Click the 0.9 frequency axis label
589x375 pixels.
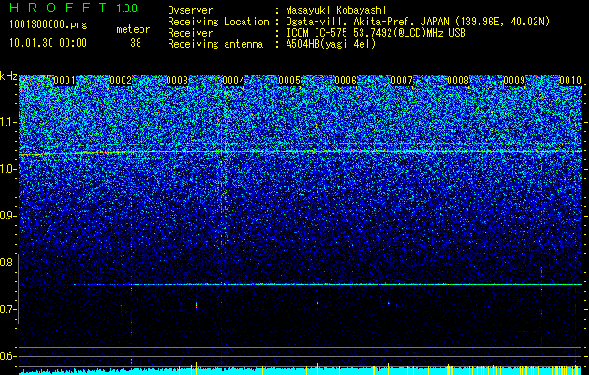(x=8, y=216)
